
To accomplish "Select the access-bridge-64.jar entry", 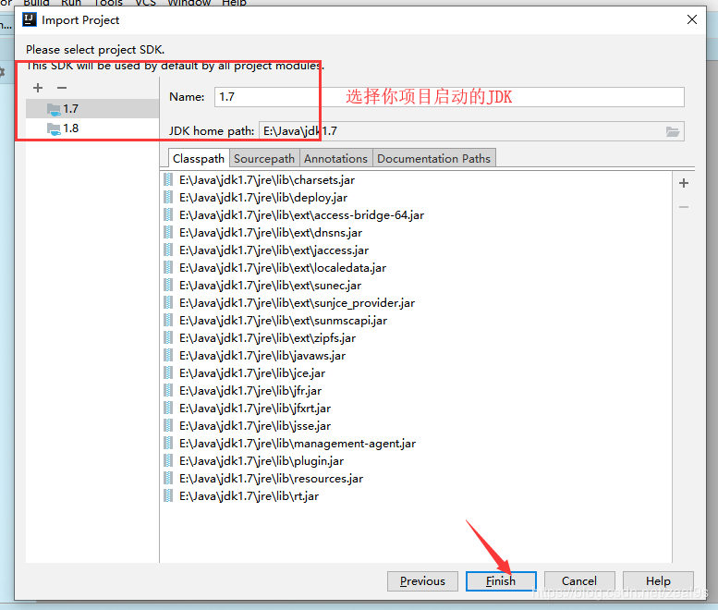I will coord(416,215).
